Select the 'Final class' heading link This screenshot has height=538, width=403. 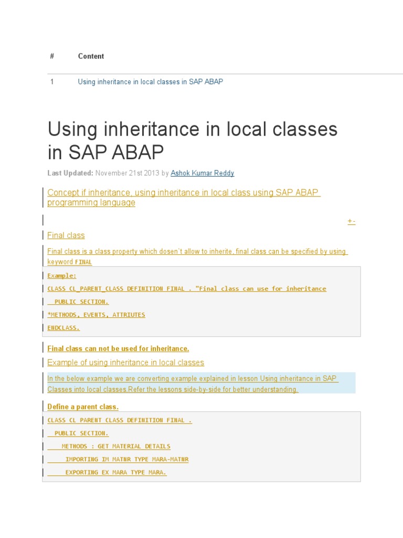click(66, 235)
